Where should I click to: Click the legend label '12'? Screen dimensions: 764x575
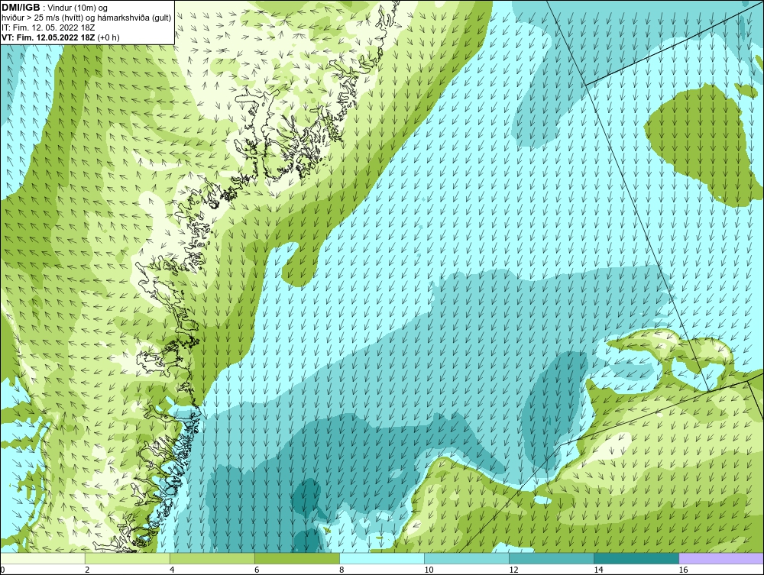point(513,570)
